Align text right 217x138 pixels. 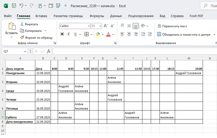pyautogui.click(x=136, y=34)
